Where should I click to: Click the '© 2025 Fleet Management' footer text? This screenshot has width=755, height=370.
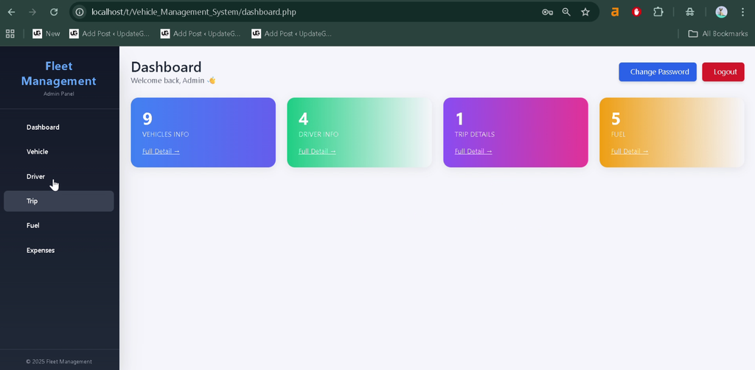(x=59, y=362)
